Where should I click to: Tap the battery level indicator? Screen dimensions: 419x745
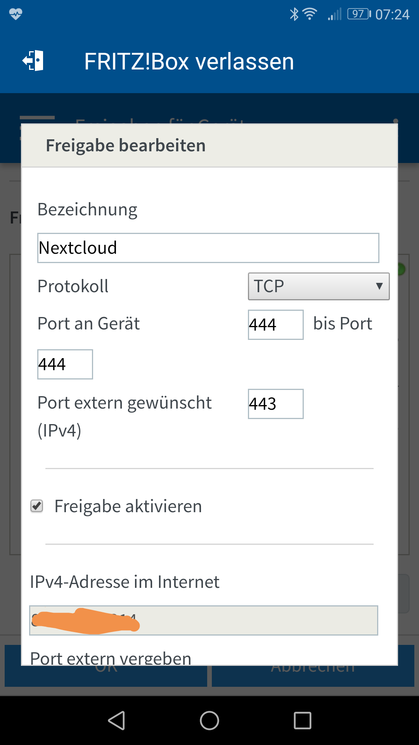pyautogui.click(x=359, y=14)
